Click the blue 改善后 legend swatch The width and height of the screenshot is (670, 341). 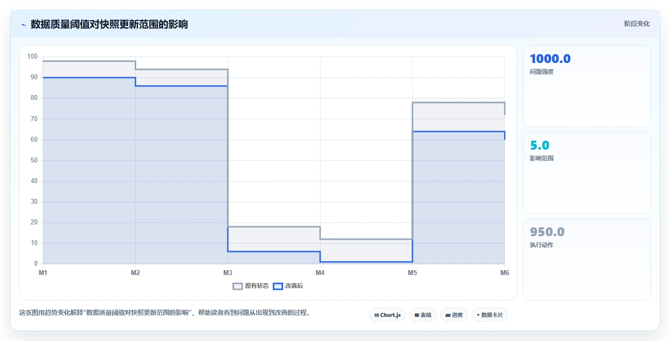point(278,286)
